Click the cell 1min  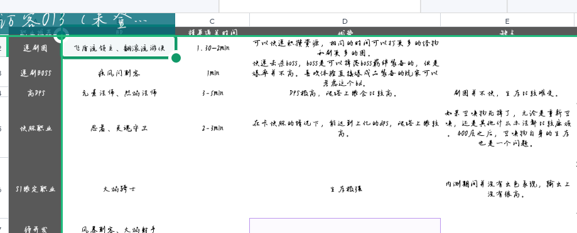(x=212, y=73)
